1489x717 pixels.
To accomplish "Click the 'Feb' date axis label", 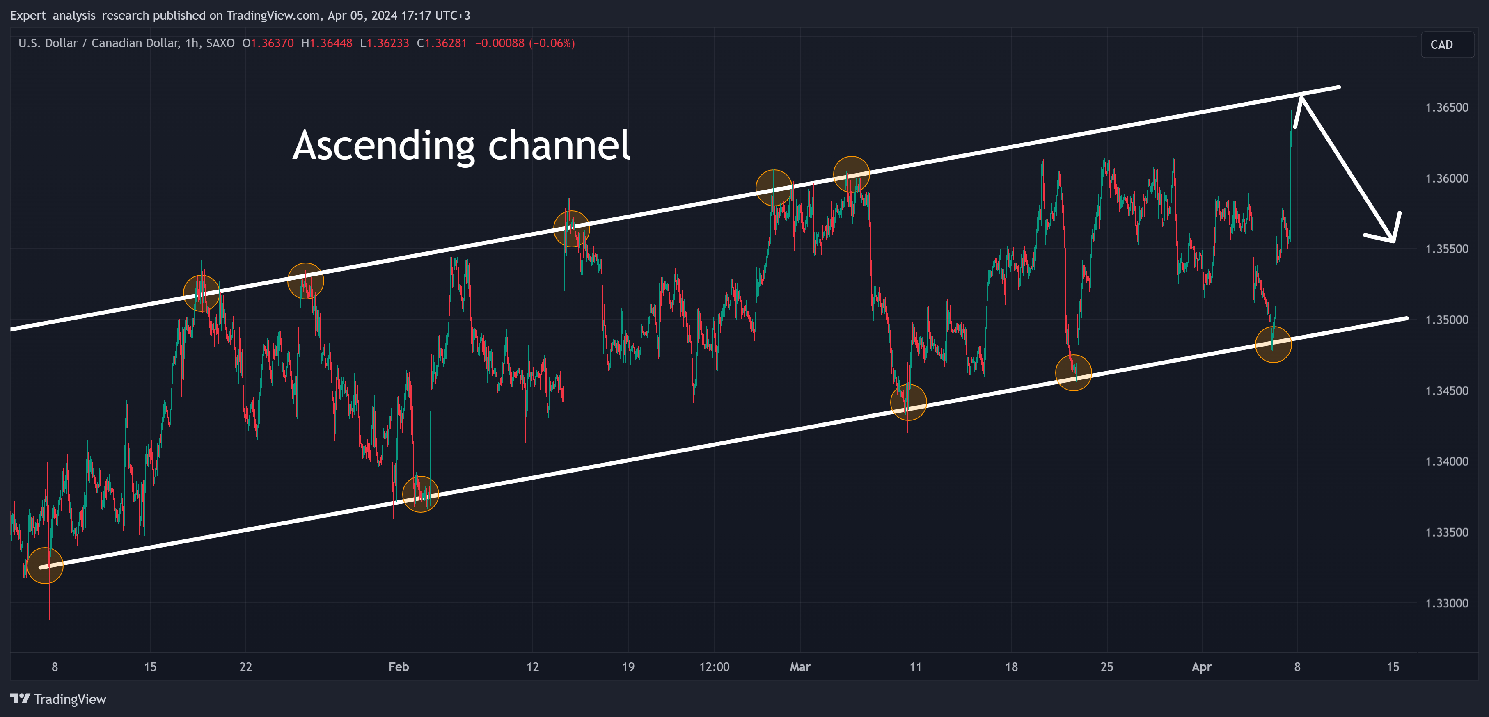I will [x=399, y=667].
